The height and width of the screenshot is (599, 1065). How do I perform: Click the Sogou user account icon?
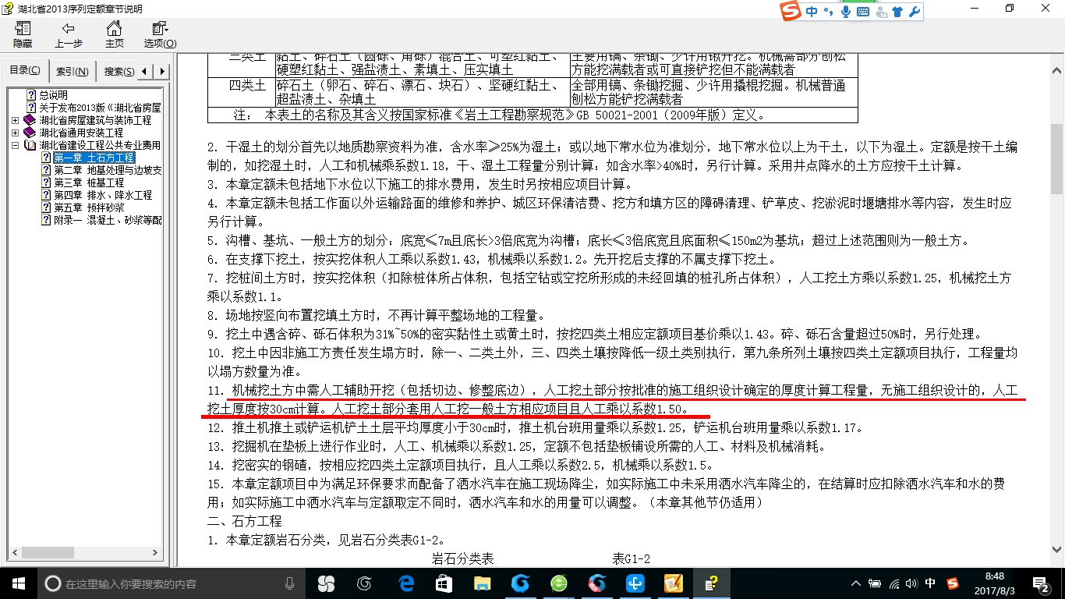coord(881,12)
